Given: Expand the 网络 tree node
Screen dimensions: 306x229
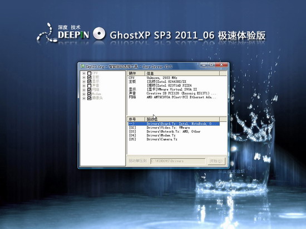Looking at the screenshot, I should [84, 90].
